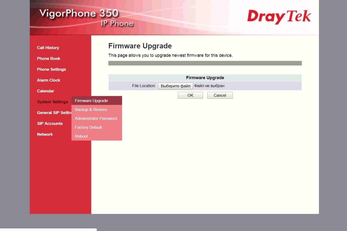
Task: Click the 'File Location:' label
Action: pos(144,86)
